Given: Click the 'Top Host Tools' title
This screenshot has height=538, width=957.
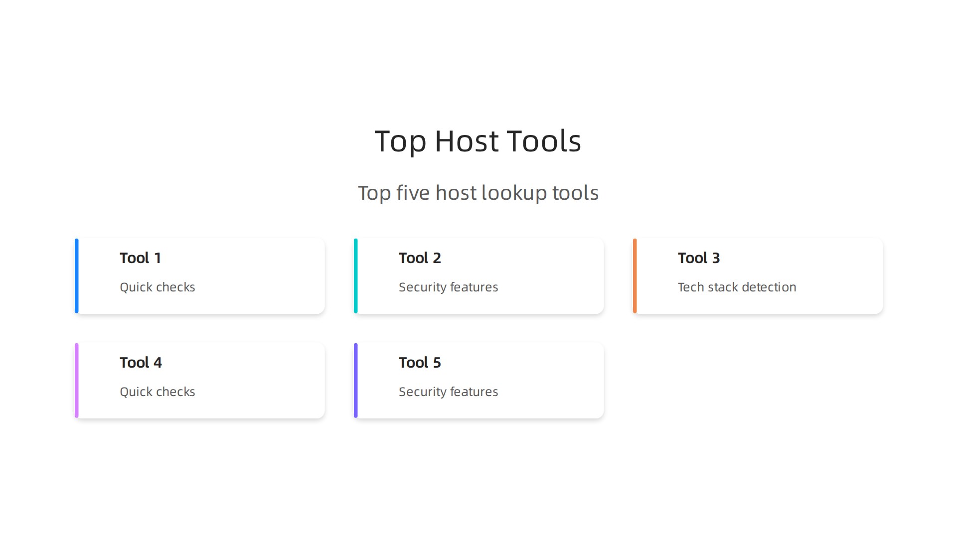Looking at the screenshot, I should pos(478,141).
